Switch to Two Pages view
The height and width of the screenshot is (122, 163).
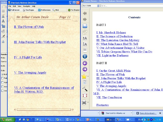[x=28, y=10]
